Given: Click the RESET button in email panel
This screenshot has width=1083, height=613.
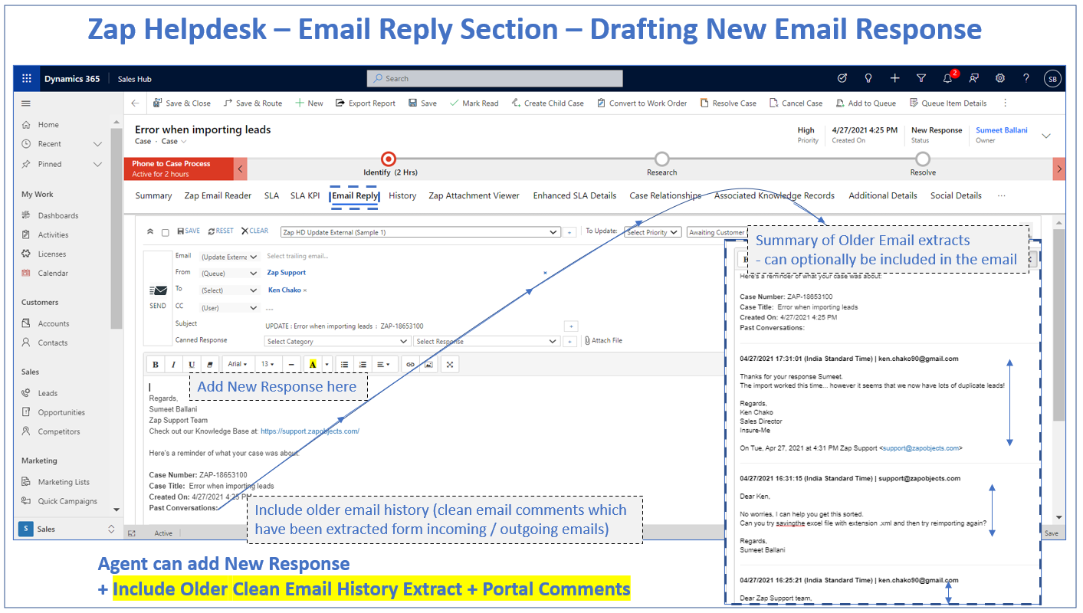Looking at the screenshot, I should [220, 231].
